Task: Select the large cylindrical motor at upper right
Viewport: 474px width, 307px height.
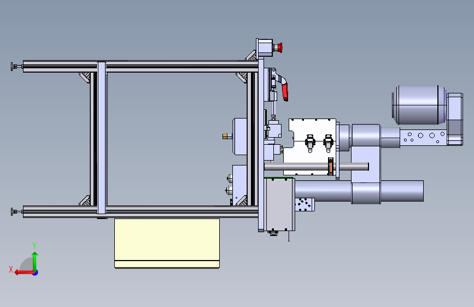Action: point(419,105)
